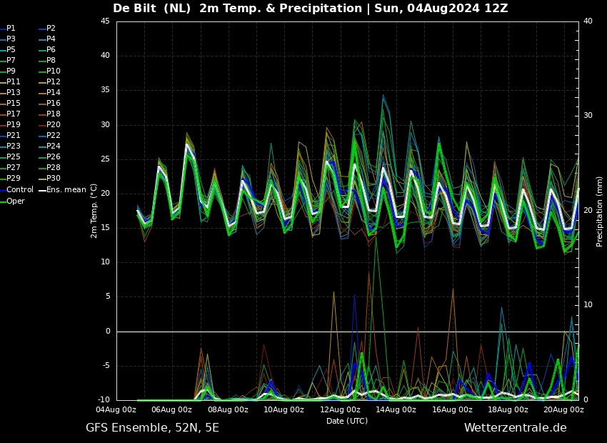Viewport: 607px width, 443px height.
Task: Click the Wetterzentrale.de text
Action: coord(516,428)
